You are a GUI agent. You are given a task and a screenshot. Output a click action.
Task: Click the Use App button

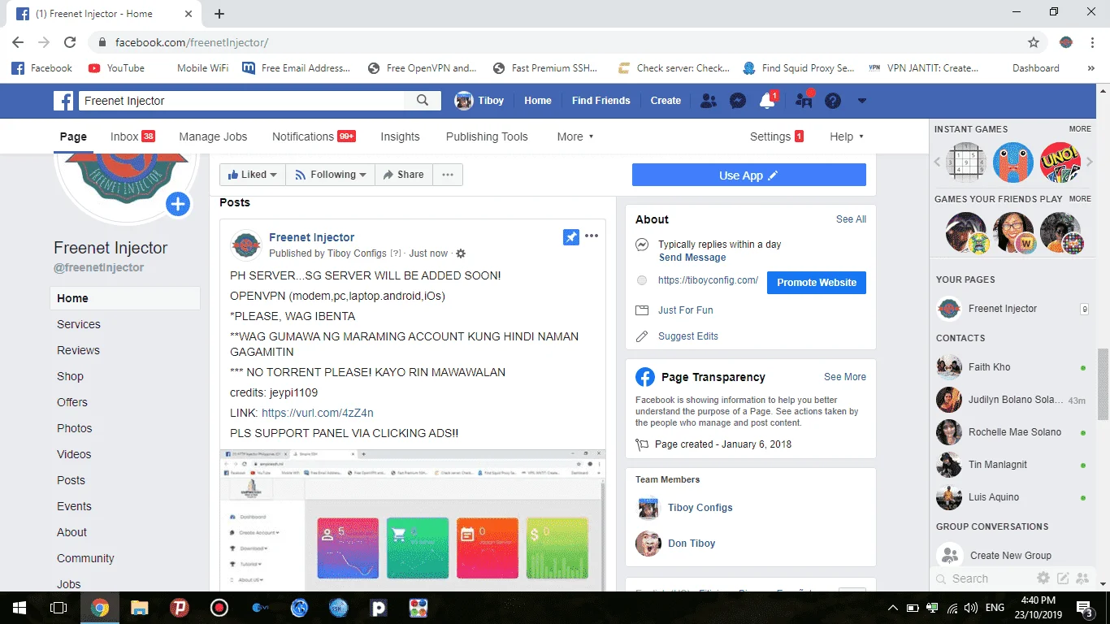coord(749,175)
